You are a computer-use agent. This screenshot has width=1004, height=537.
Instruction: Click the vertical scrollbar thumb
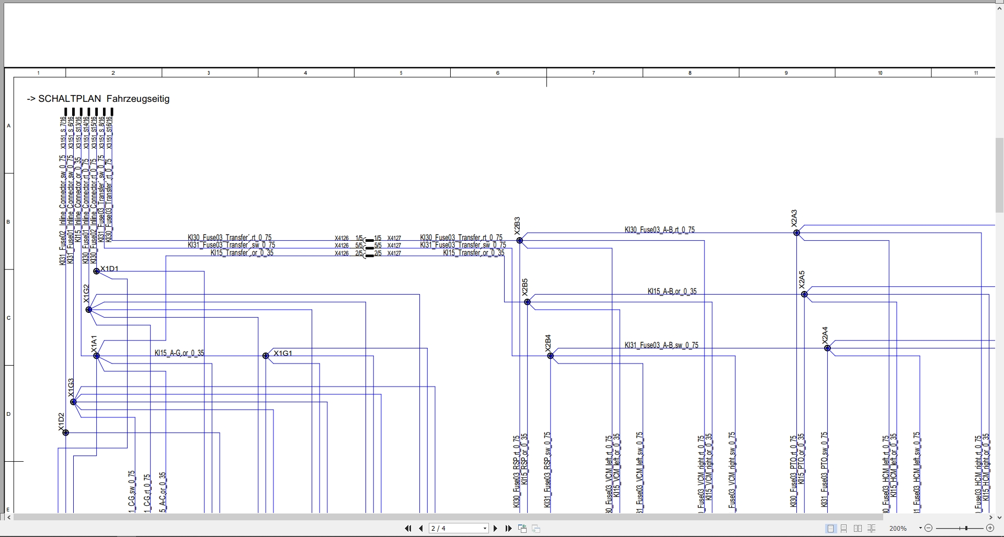click(999, 175)
